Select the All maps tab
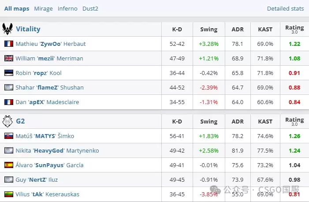309x202 pixels. click(x=17, y=9)
